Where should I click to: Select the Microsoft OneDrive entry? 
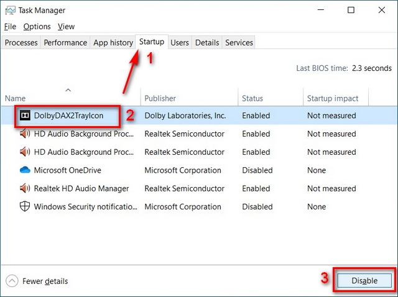coord(68,170)
